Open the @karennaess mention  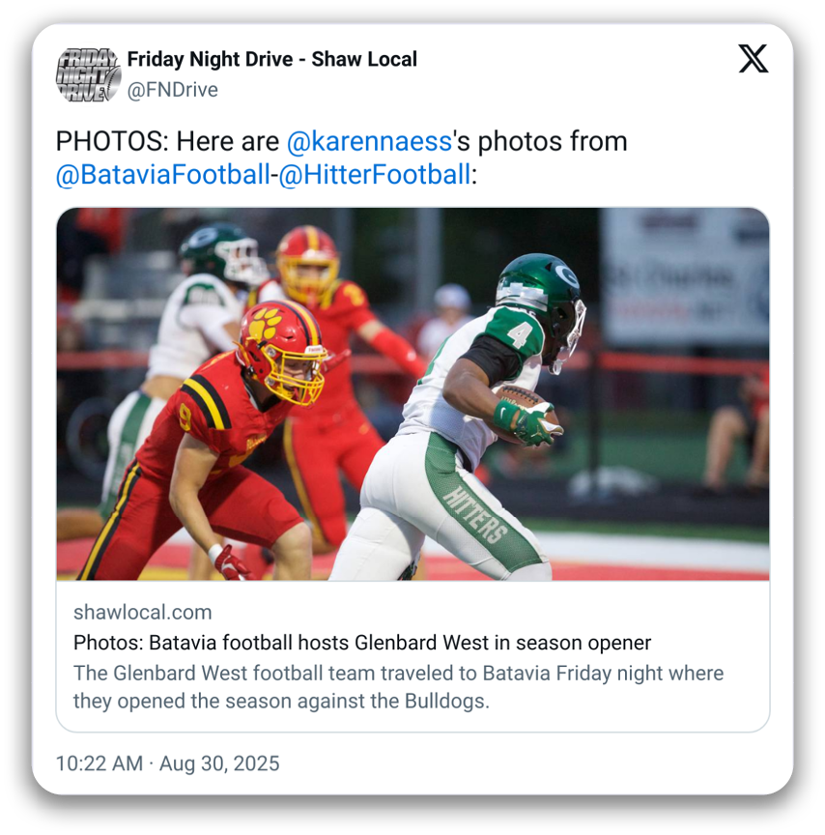point(369,142)
